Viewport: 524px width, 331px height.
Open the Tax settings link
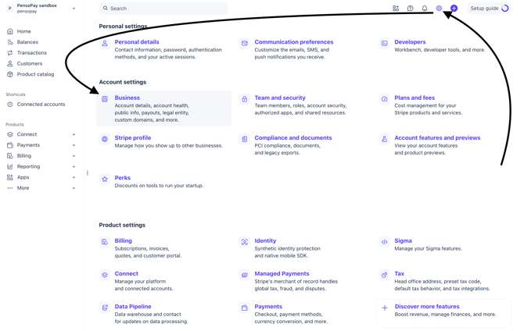pos(399,273)
